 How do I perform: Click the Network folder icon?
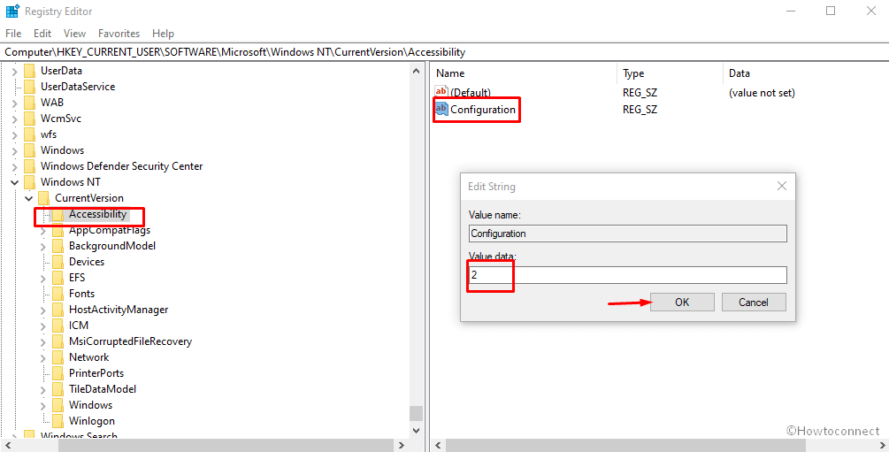coord(57,356)
